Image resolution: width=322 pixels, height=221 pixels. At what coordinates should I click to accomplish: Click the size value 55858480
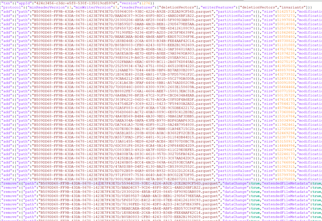286,37
